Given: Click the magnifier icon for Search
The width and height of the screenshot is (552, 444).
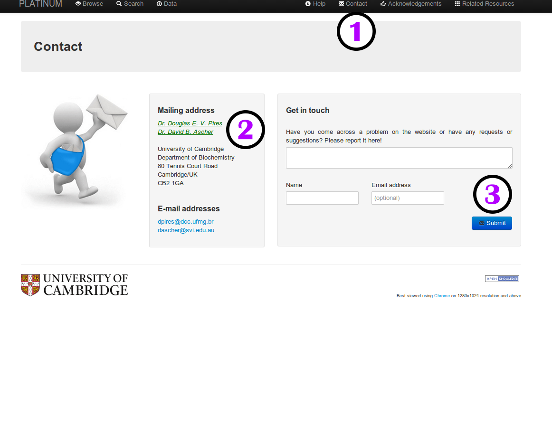Looking at the screenshot, I should [x=119, y=4].
